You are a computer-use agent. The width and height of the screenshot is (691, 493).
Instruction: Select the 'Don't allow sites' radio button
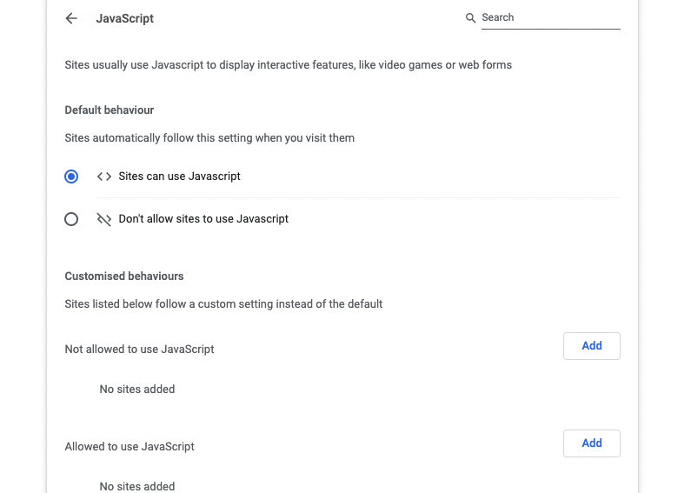pos(71,219)
